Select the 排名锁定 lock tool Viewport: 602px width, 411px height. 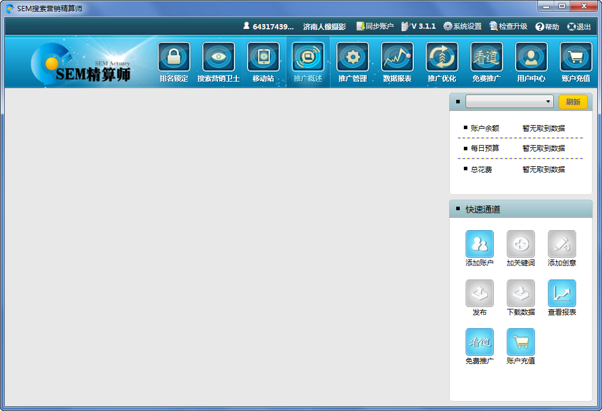coord(175,61)
